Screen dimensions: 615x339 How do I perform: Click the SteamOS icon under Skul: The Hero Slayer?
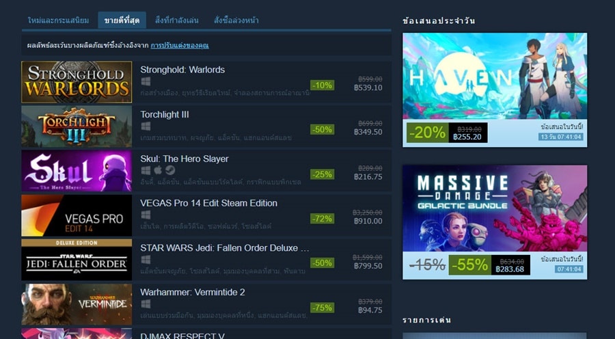[x=170, y=170]
